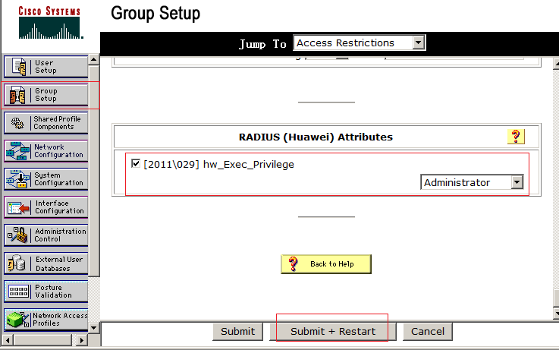Image resolution: width=559 pixels, height=350 pixels.
Task: Open Network Access Profiles section
Action: (46, 320)
